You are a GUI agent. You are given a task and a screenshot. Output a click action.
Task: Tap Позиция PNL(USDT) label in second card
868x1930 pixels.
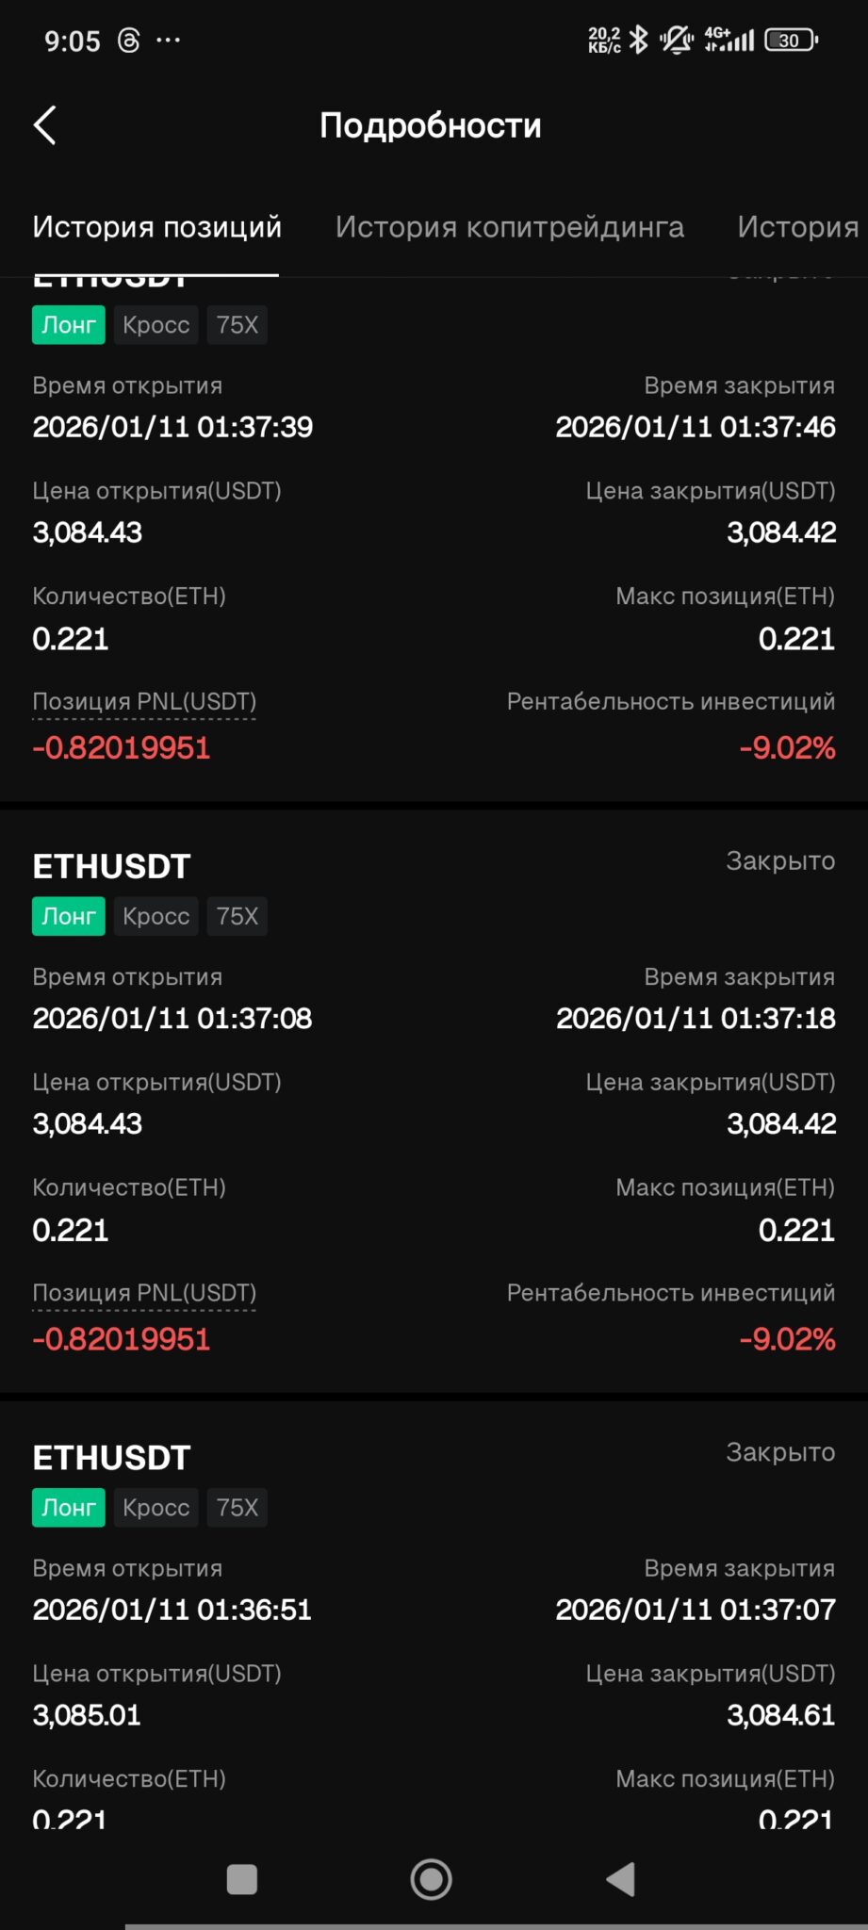[144, 1293]
